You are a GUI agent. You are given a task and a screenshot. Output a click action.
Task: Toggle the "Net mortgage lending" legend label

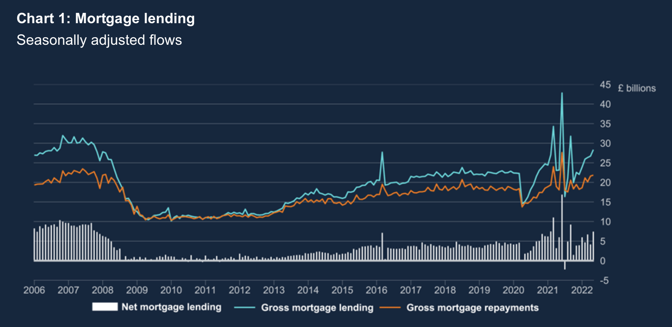click(x=171, y=307)
